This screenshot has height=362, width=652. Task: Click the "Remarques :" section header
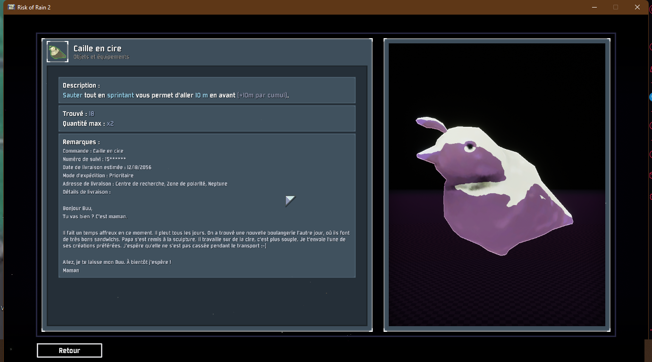click(x=81, y=142)
